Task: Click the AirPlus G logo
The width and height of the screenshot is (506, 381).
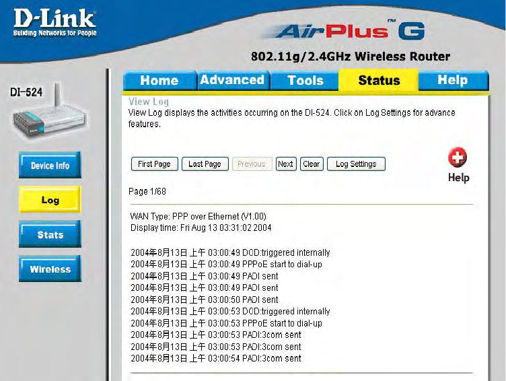Action: click(344, 31)
